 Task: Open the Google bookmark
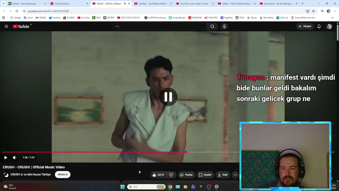tap(16, 18)
